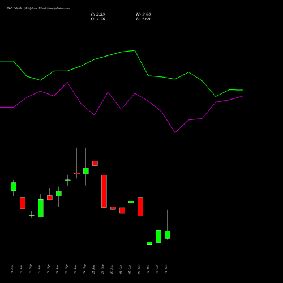Click the close value C: 2.25
Image resolution: width=283 pixels, height=283 pixels.
[x=98, y=14]
